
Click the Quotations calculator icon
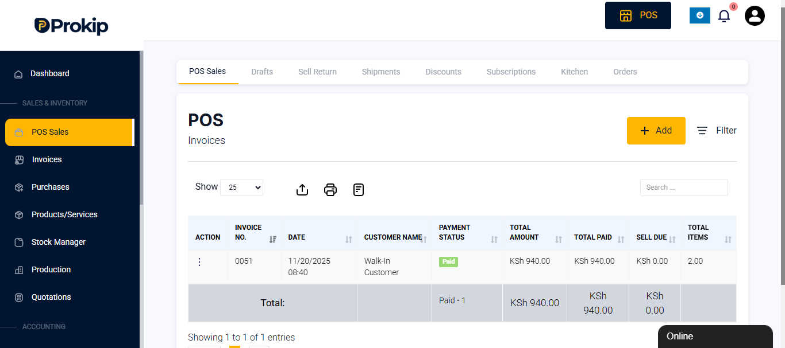click(19, 298)
